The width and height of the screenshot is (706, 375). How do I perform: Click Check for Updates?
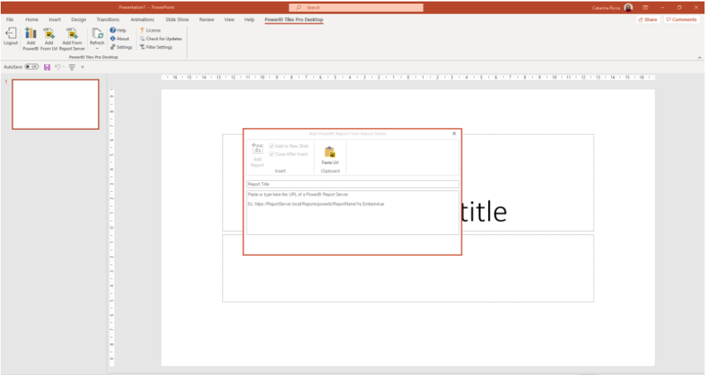click(x=161, y=39)
